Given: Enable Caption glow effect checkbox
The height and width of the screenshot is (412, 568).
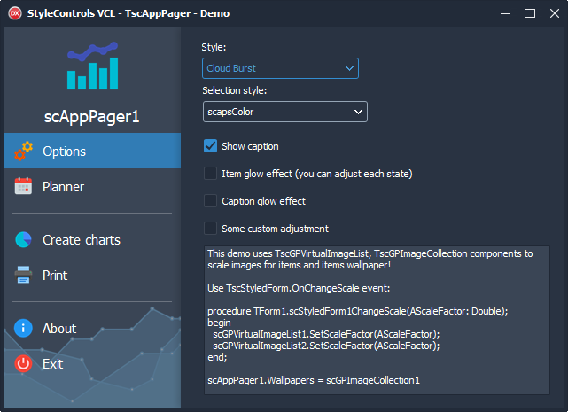Looking at the screenshot, I should click(x=210, y=201).
